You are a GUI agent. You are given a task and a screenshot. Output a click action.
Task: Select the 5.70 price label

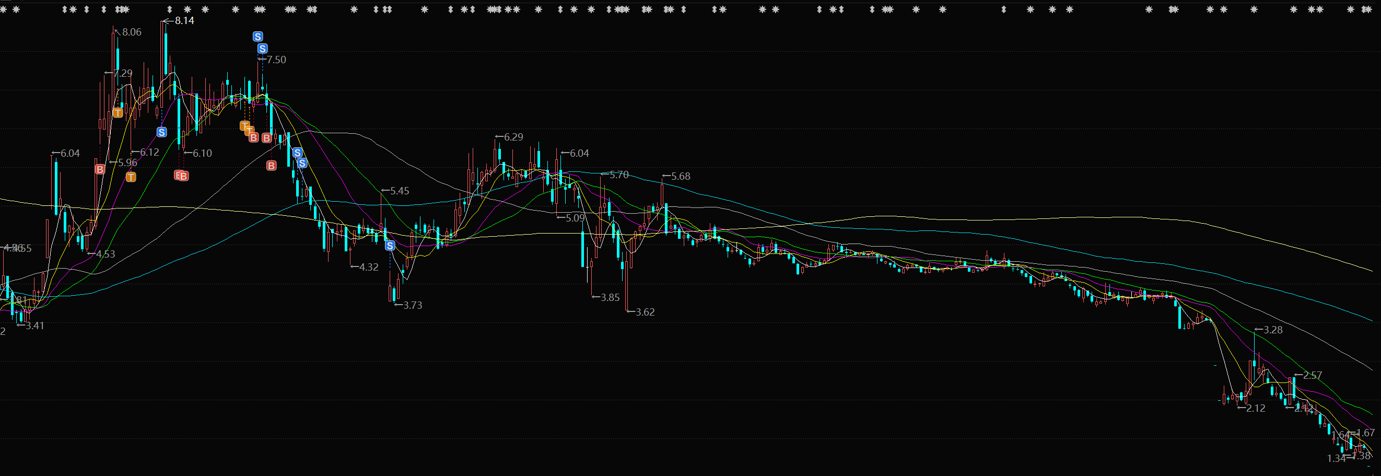point(619,175)
